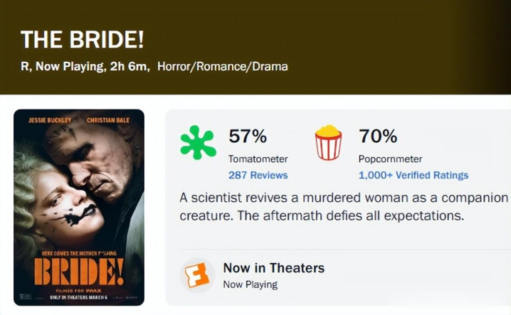
Task: Click the 70% Popcornmeter score
Action: pyautogui.click(x=378, y=136)
